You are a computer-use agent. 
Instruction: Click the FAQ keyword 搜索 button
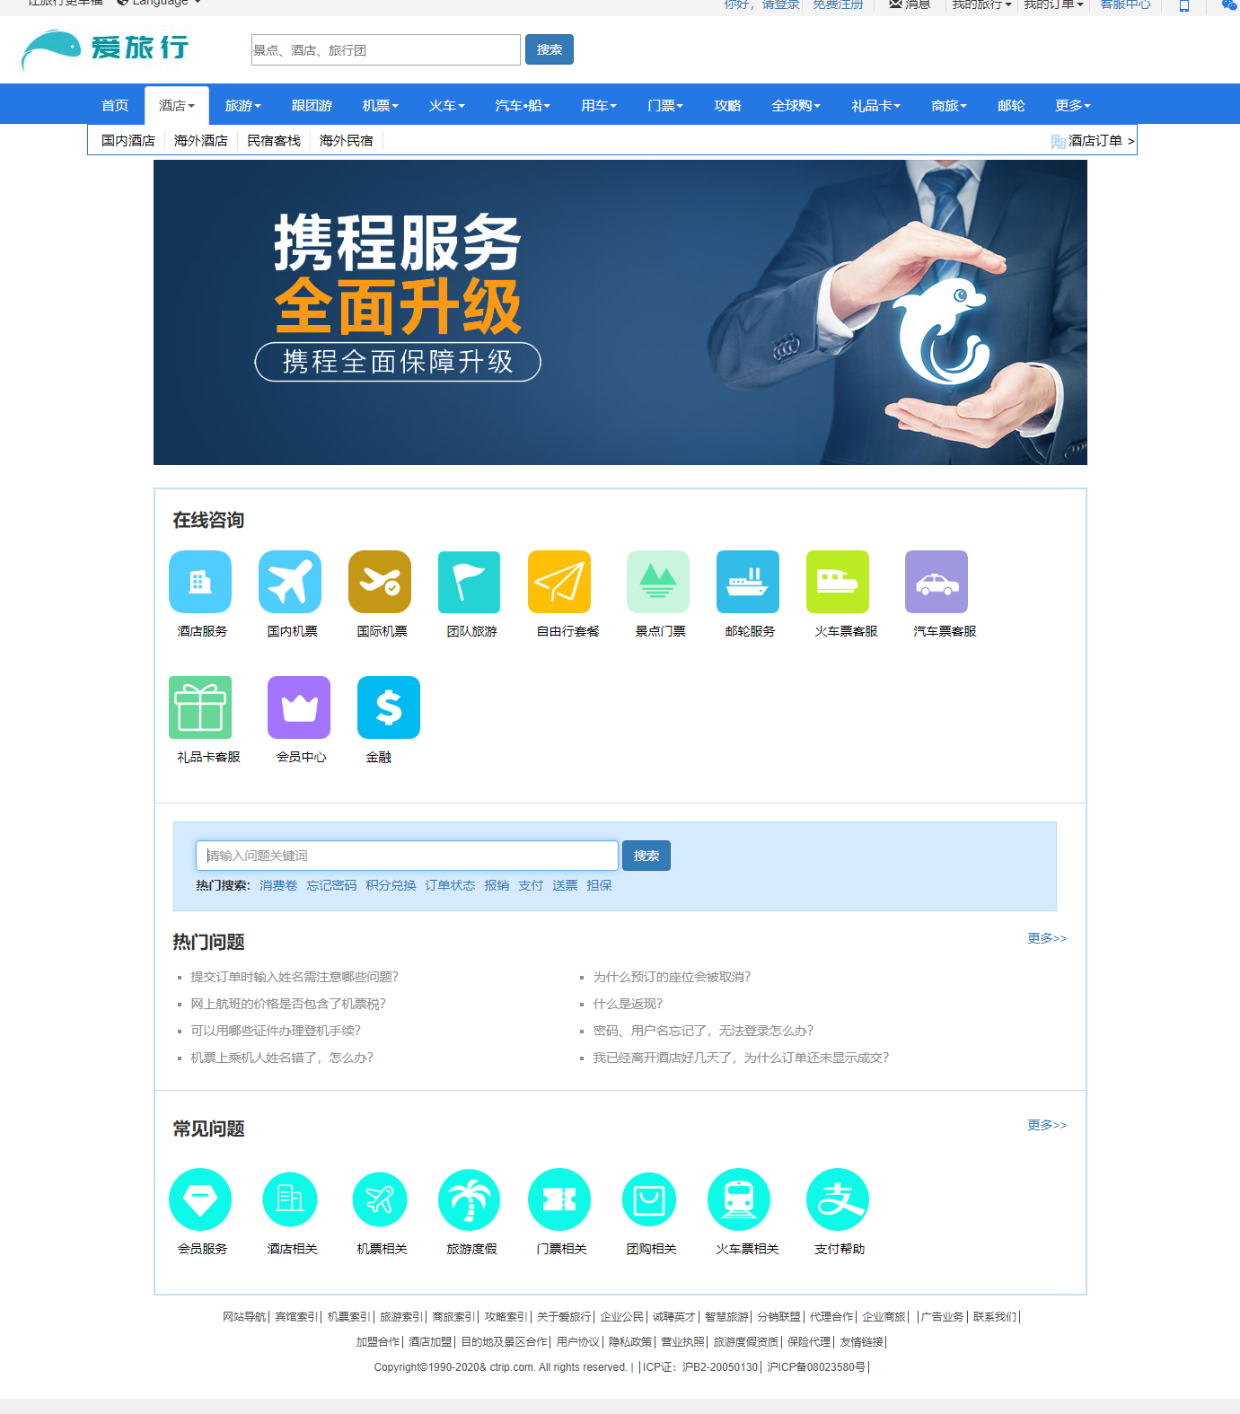click(x=646, y=856)
